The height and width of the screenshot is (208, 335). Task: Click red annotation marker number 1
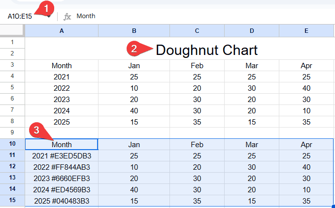click(x=47, y=8)
